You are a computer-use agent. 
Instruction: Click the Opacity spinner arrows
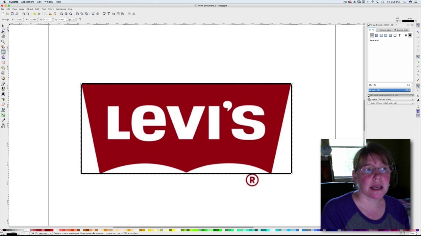(x=412, y=90)
